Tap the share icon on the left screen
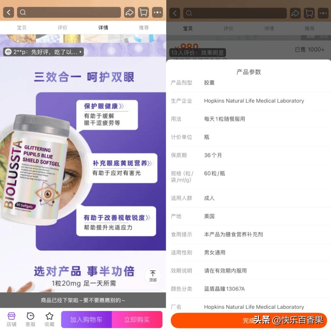This screenshot has height=332, width=331. [x=129, y=12]
